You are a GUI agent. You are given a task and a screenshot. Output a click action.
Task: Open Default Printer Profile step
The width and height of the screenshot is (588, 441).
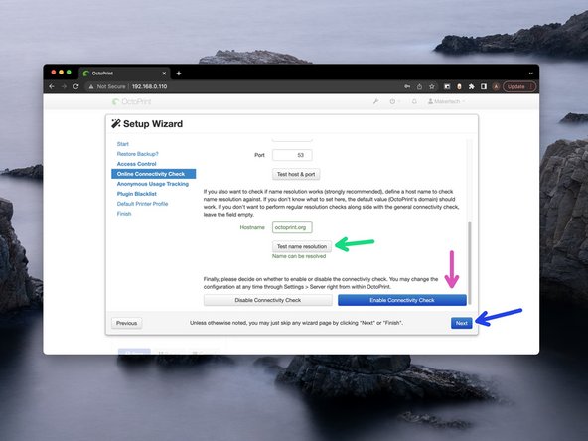point(142,204)
